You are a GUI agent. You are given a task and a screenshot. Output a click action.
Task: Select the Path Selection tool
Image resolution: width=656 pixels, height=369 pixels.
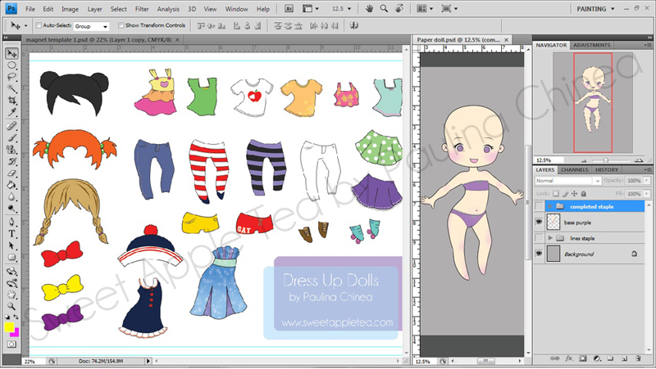(x=11, y=245)
